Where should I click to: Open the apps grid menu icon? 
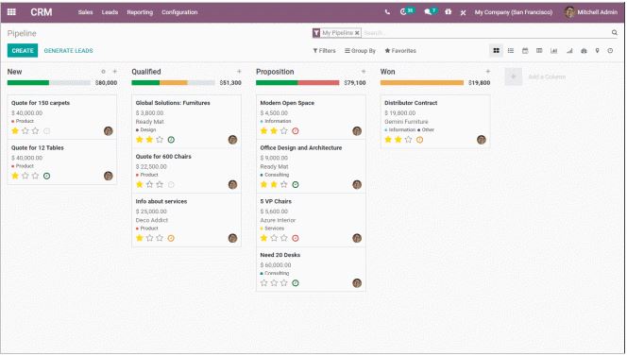click(x=11, y=12)
